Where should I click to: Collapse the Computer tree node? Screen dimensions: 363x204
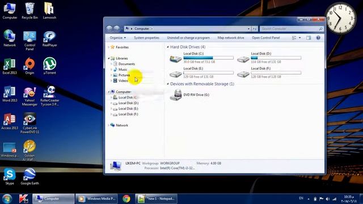coord(108,92)
